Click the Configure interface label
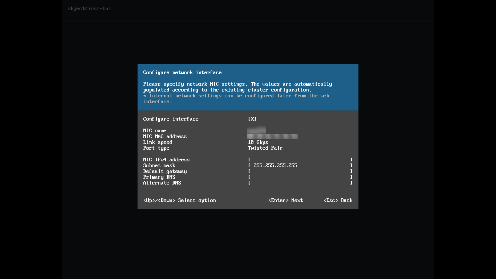The image size is (496, 279). pos(171,119)
